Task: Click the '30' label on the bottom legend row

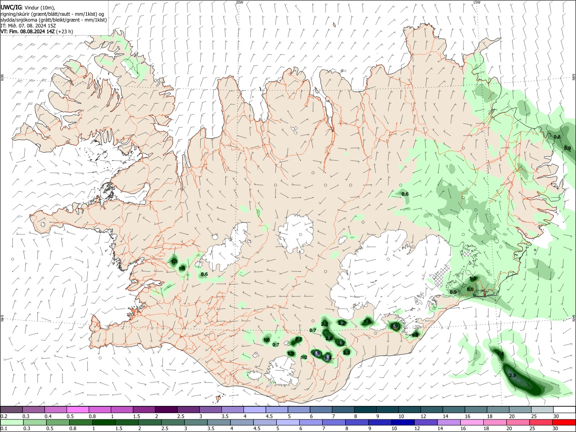Action: coord(555,429)
